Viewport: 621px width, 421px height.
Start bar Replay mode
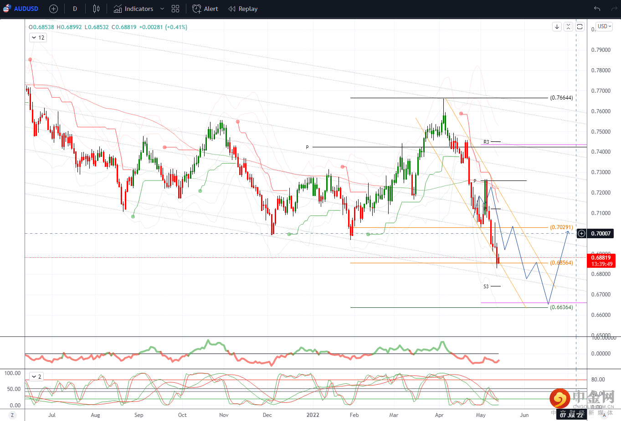[243, 9]
